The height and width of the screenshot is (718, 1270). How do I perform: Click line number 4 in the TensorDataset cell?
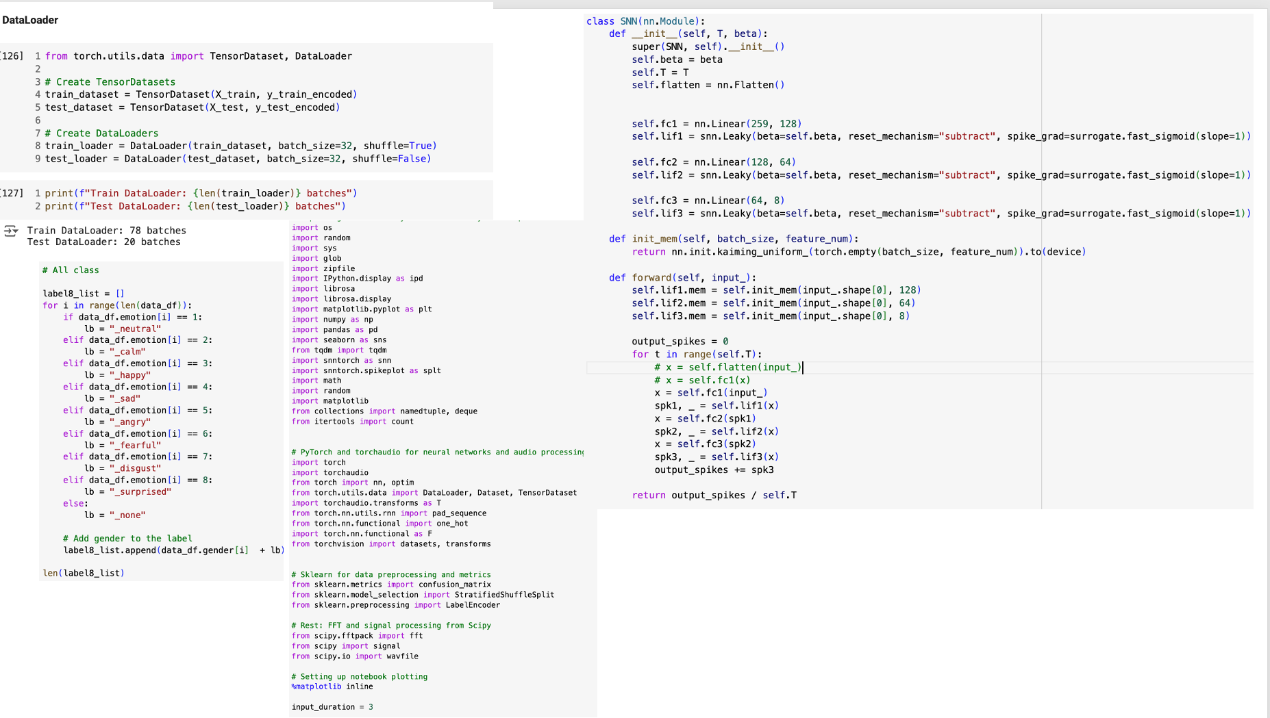37,94
